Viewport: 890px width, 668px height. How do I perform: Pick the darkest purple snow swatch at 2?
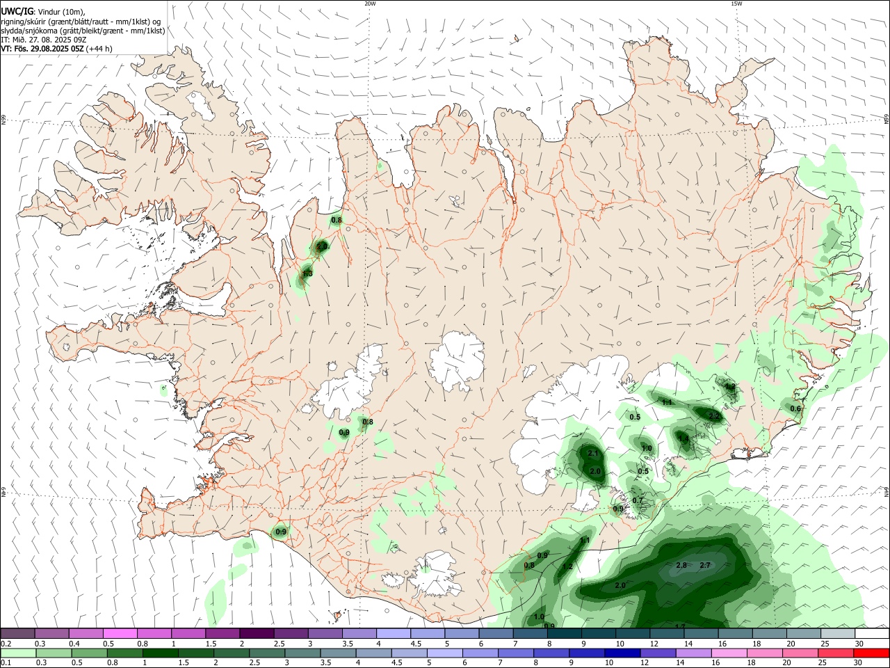257,633
